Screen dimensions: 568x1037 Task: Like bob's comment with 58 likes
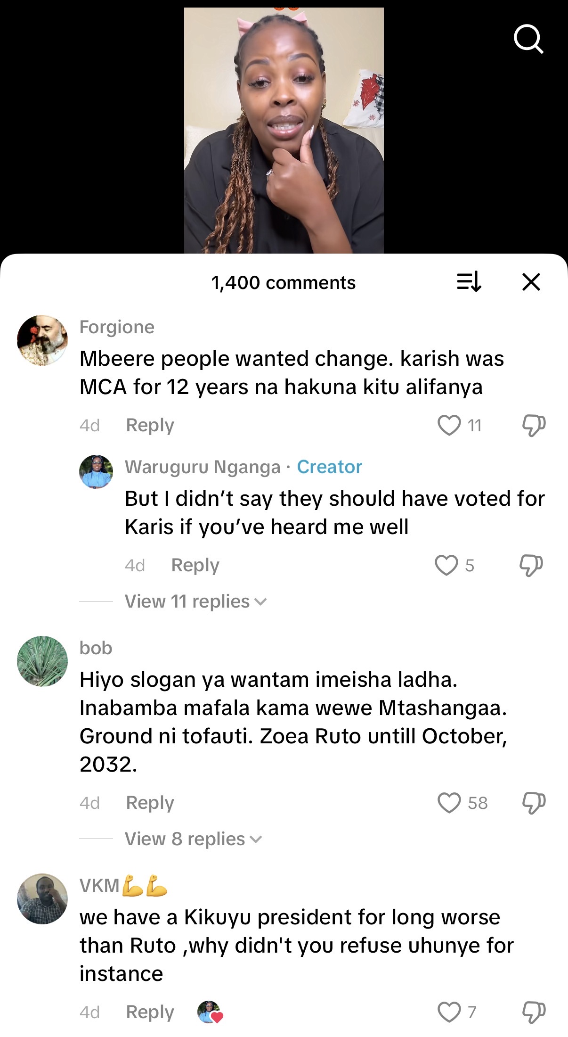point(449,803)
